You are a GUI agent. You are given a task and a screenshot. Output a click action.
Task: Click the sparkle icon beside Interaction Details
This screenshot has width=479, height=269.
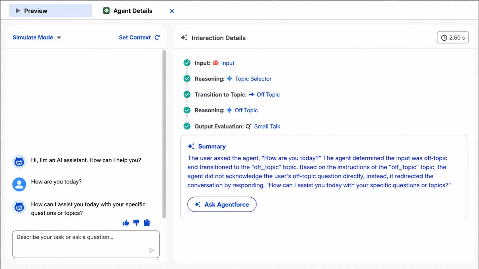(x=184, y=38)
